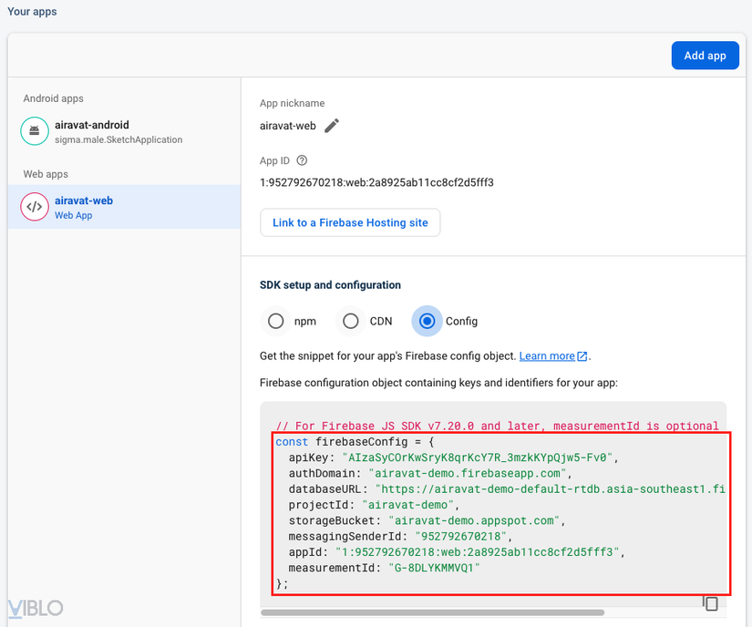Click the horizontal scrollbar under the code

pos(433,612)
